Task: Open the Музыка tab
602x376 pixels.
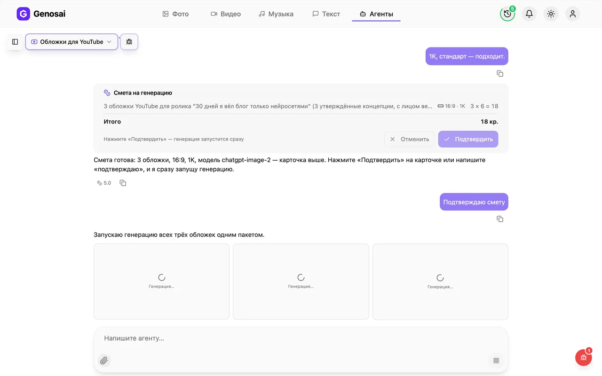Action: point(276,14)
